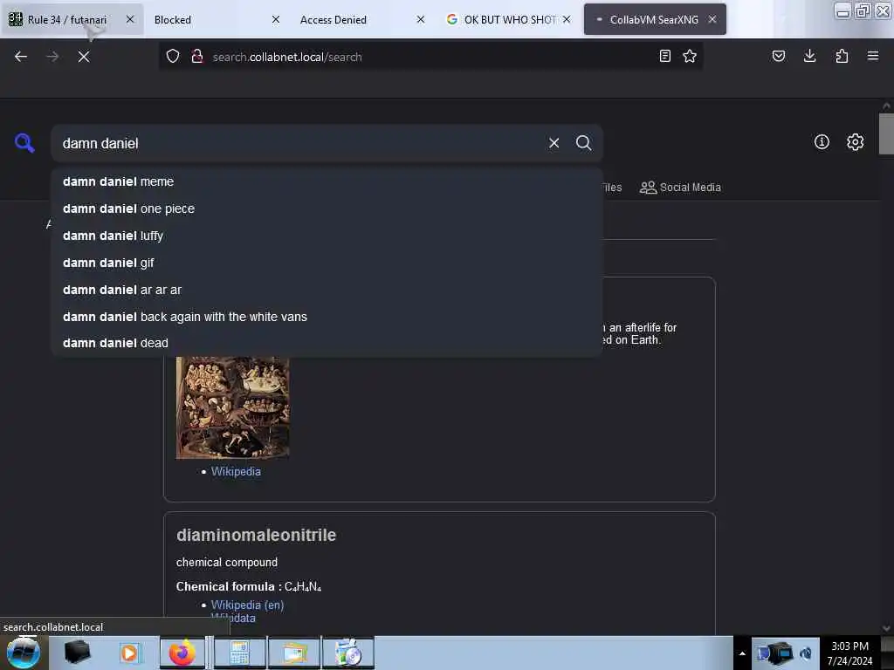Open the file explorer taskbar item
The width and height of the screenshot is (894, 670).
pos(294,653)
